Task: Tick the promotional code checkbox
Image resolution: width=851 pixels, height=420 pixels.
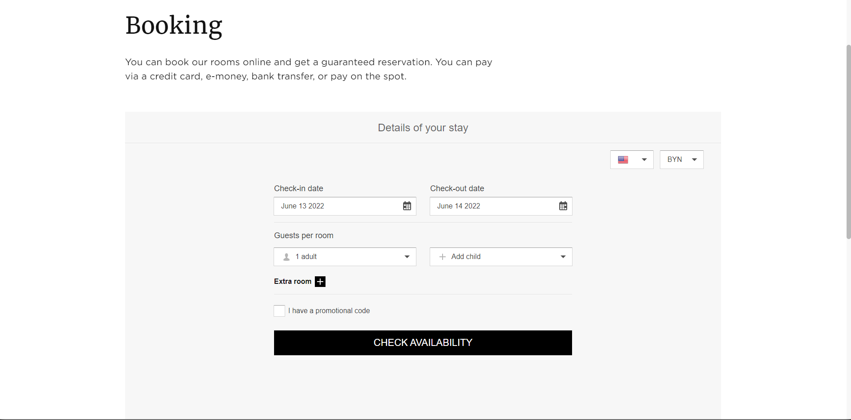Action: [x=279, y=311]
